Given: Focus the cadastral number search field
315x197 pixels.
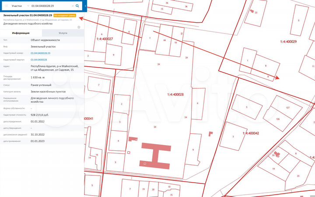Looking at the screenshot, I should [48, 6].
